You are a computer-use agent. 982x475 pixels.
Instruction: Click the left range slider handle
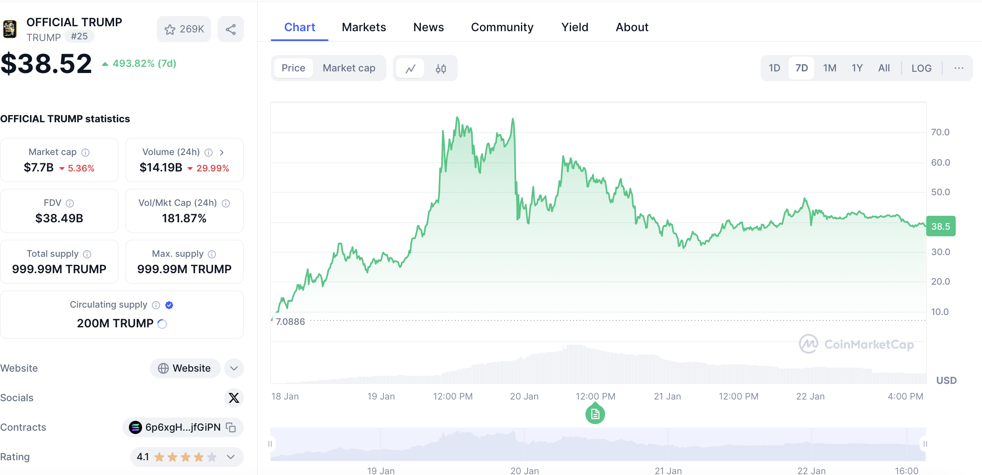pyautogui.click(x=270, y=444)
